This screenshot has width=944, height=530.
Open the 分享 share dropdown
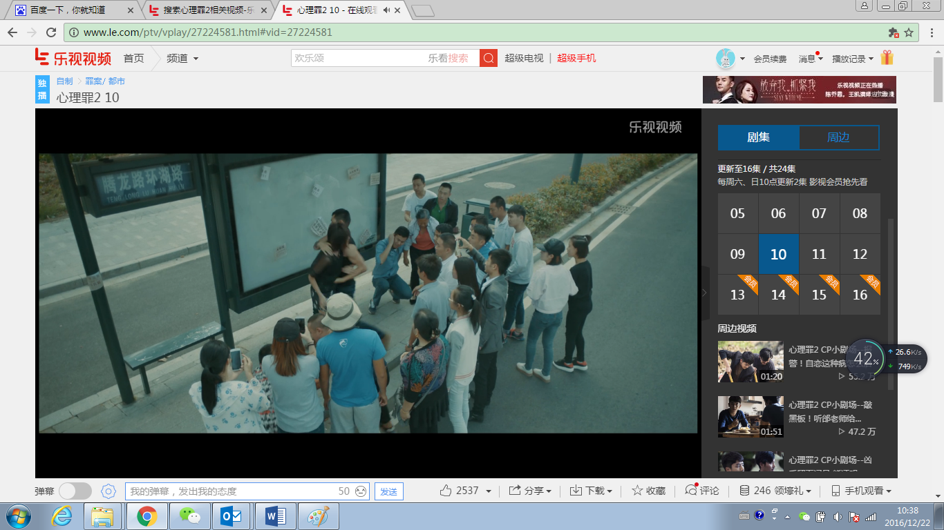[x=530, y=491]
